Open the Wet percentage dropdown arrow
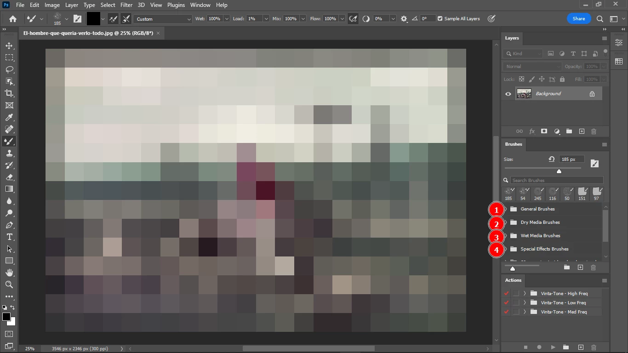628x353 pixels. tap(227, 19)
